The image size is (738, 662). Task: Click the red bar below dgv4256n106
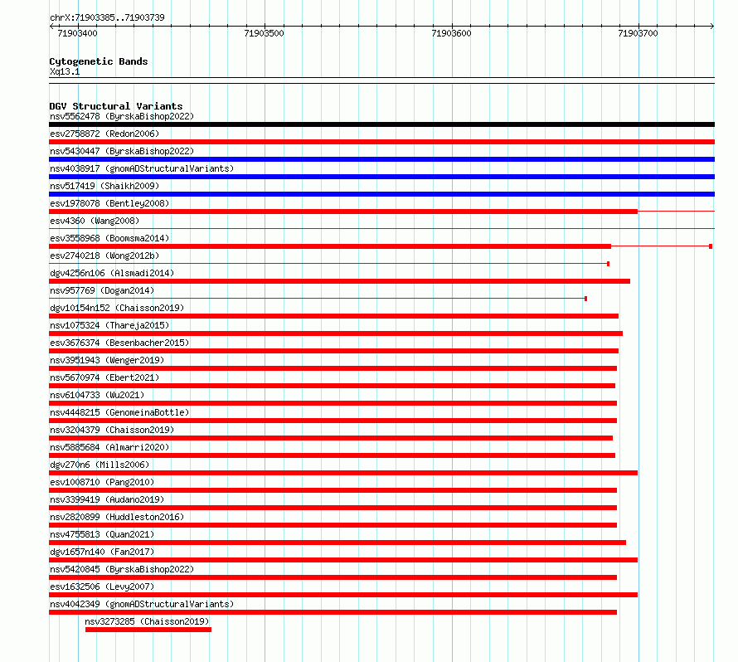pos(339,281)
